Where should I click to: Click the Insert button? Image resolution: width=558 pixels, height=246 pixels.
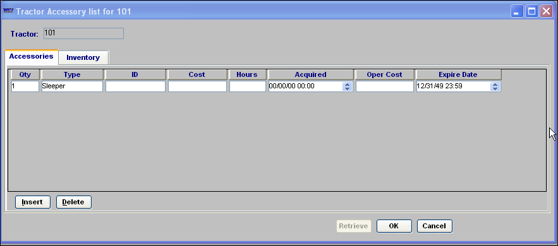pos(33,202)
